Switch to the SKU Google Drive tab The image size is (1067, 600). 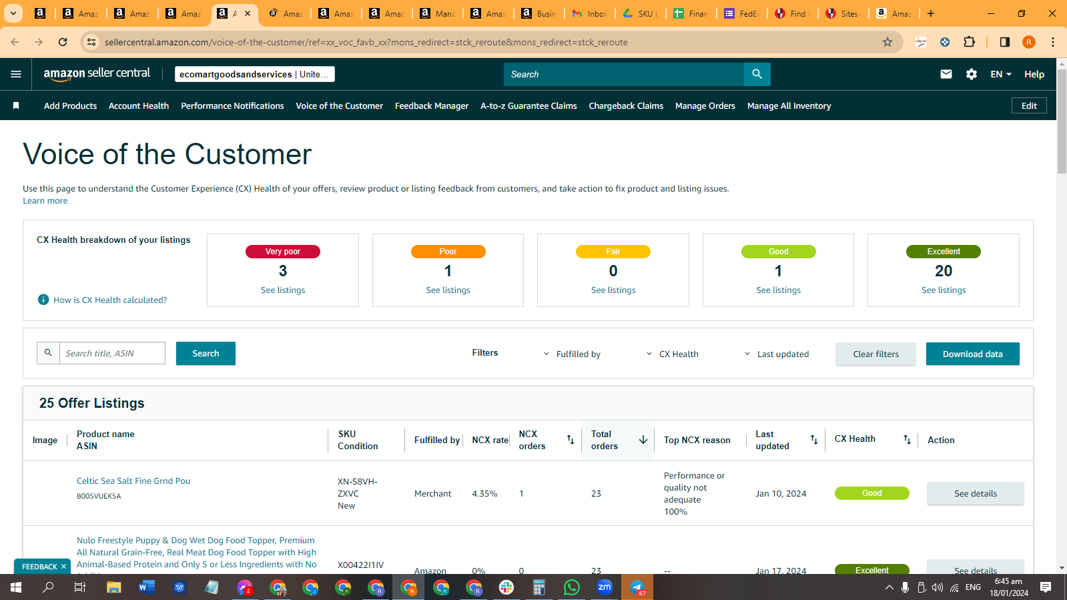(x=641, y=13)
